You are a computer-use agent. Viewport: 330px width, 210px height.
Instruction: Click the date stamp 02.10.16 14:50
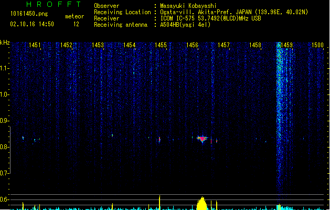click(32, 24)
